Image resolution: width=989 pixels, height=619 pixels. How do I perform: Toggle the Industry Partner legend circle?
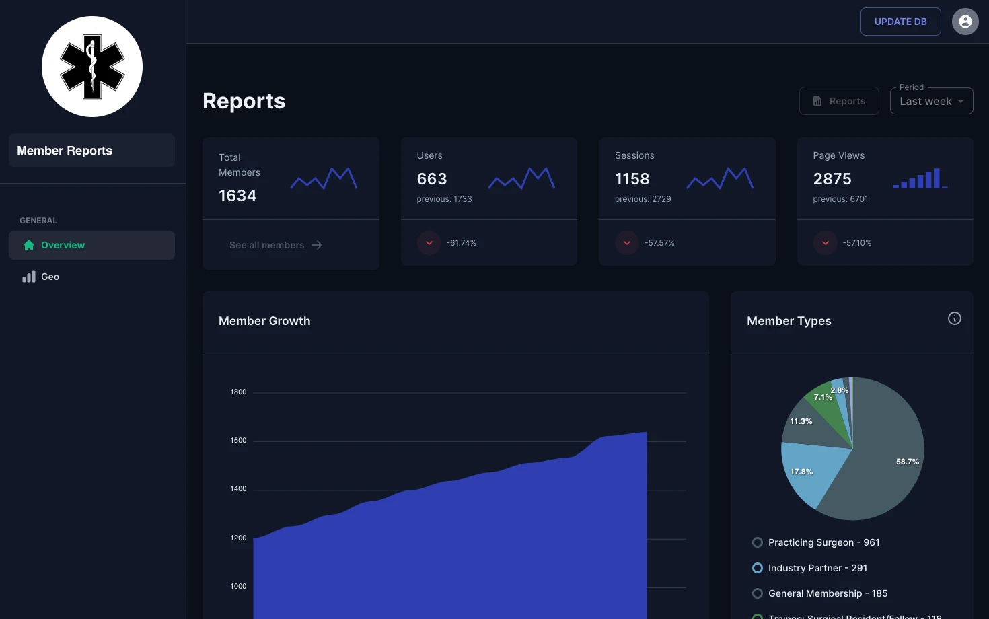pos(757,568)
